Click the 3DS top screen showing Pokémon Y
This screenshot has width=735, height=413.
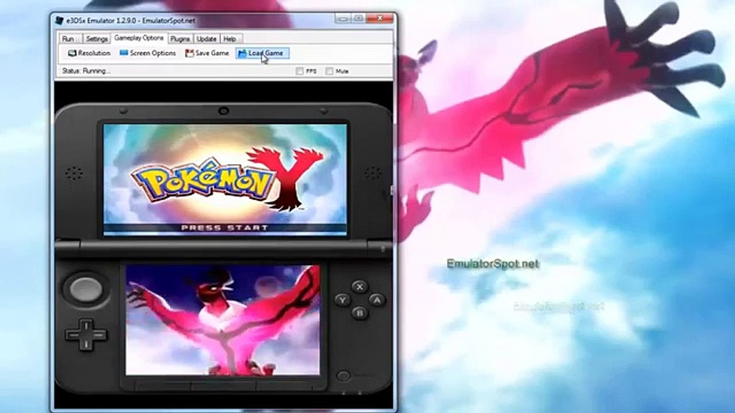tap(225, 178)
